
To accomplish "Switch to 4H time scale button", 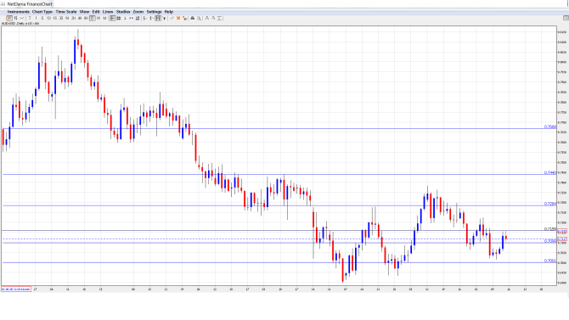I will (x=80, y=18).
